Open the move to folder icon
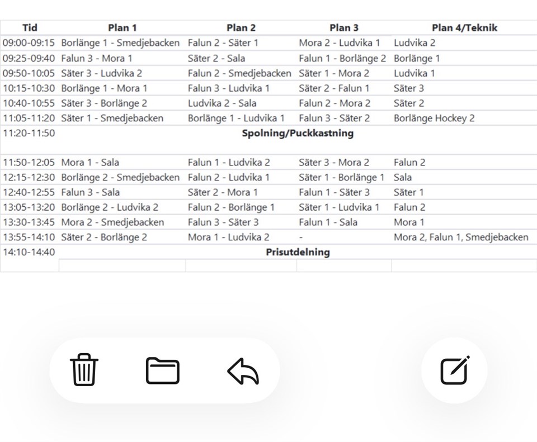The width and height of the screenshot is (537, 442). click(x=162, y=370)
